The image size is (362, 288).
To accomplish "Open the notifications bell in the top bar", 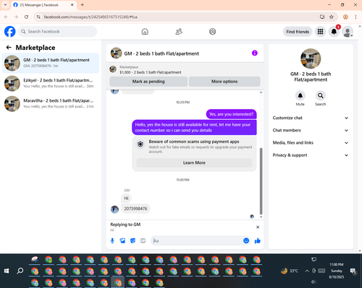I will pos(334,32).
